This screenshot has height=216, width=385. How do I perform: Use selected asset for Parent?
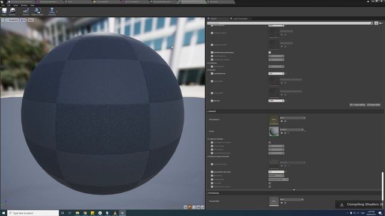coord(282,133)
